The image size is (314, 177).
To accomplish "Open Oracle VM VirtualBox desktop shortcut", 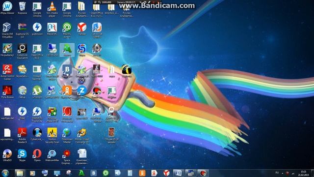I will [x=7, y=30].
